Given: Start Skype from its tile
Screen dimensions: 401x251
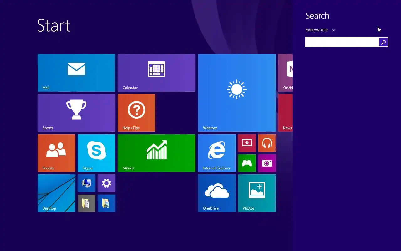Looking at the screenshot, I should coord(96,153).
